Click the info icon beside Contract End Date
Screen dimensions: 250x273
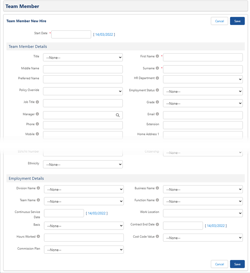tap(157, 224)
